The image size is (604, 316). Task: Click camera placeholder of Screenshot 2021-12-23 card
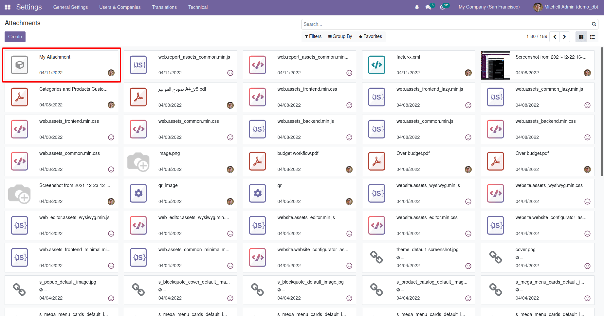tap(19, 194)
